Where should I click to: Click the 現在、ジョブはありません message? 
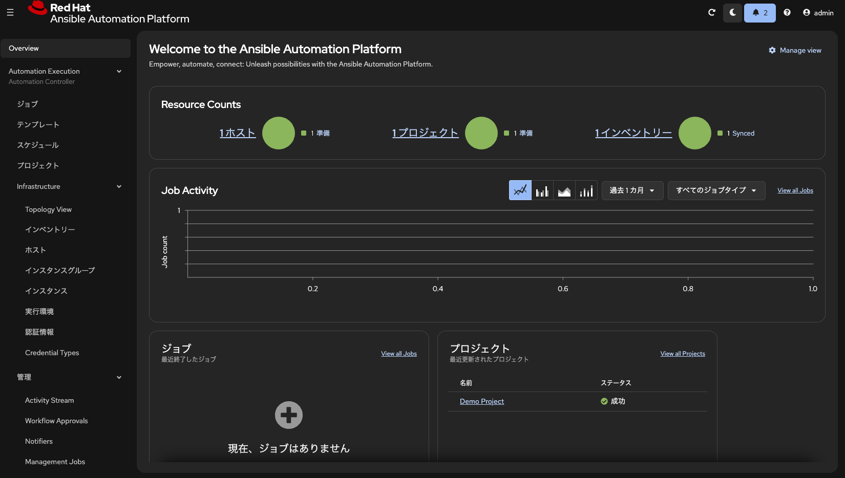[289, 448]
